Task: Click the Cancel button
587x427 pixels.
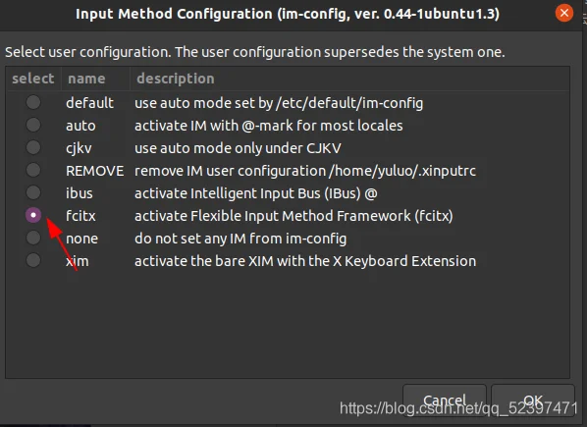Action: (445, 400)
